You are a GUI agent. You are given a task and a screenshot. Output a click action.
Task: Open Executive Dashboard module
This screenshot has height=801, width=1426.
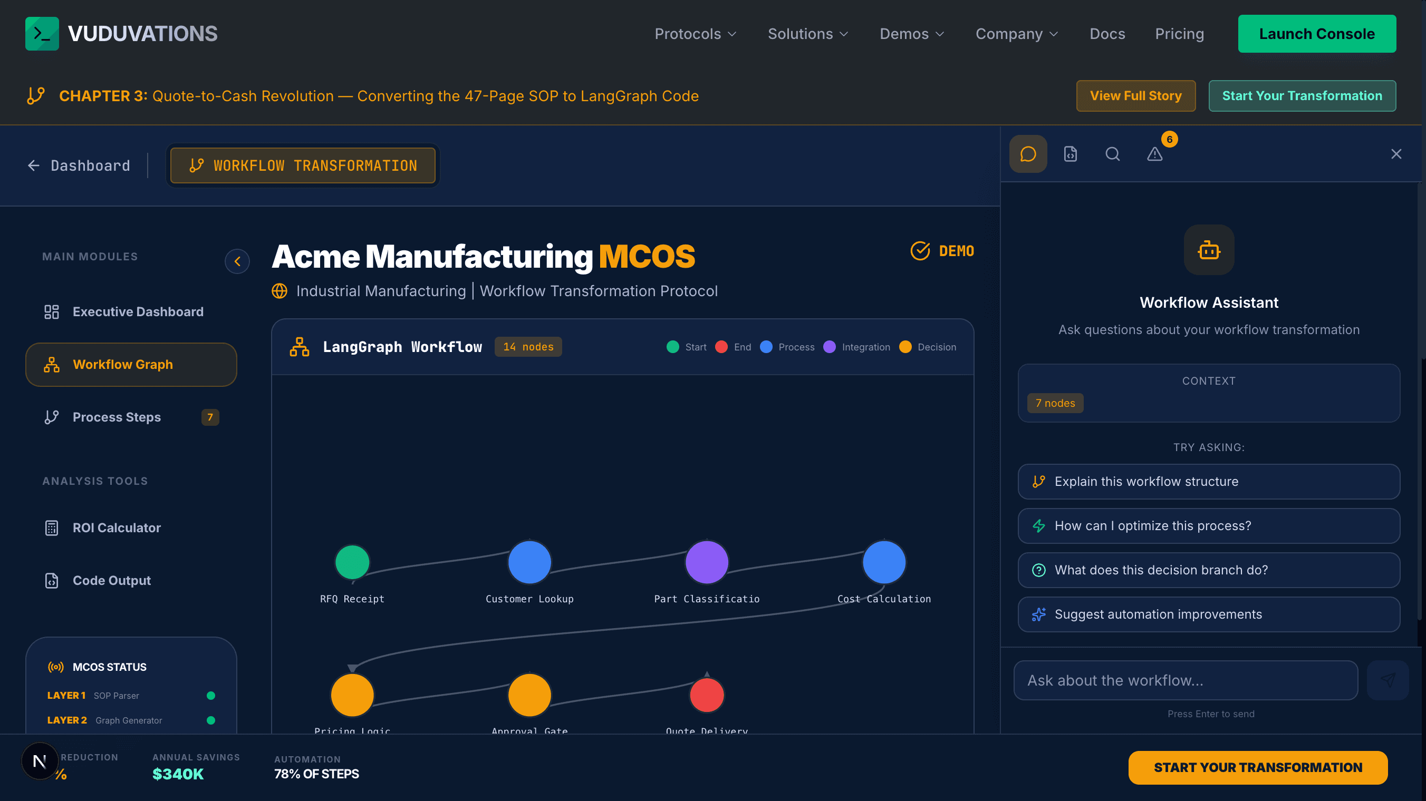click(131, 312)
